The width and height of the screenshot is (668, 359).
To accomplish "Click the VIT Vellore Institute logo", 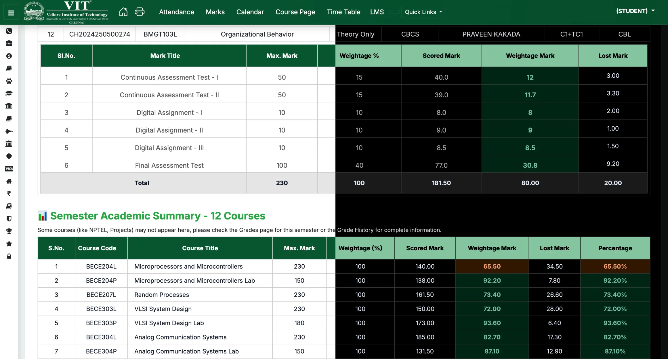I will tap(66, 12).
